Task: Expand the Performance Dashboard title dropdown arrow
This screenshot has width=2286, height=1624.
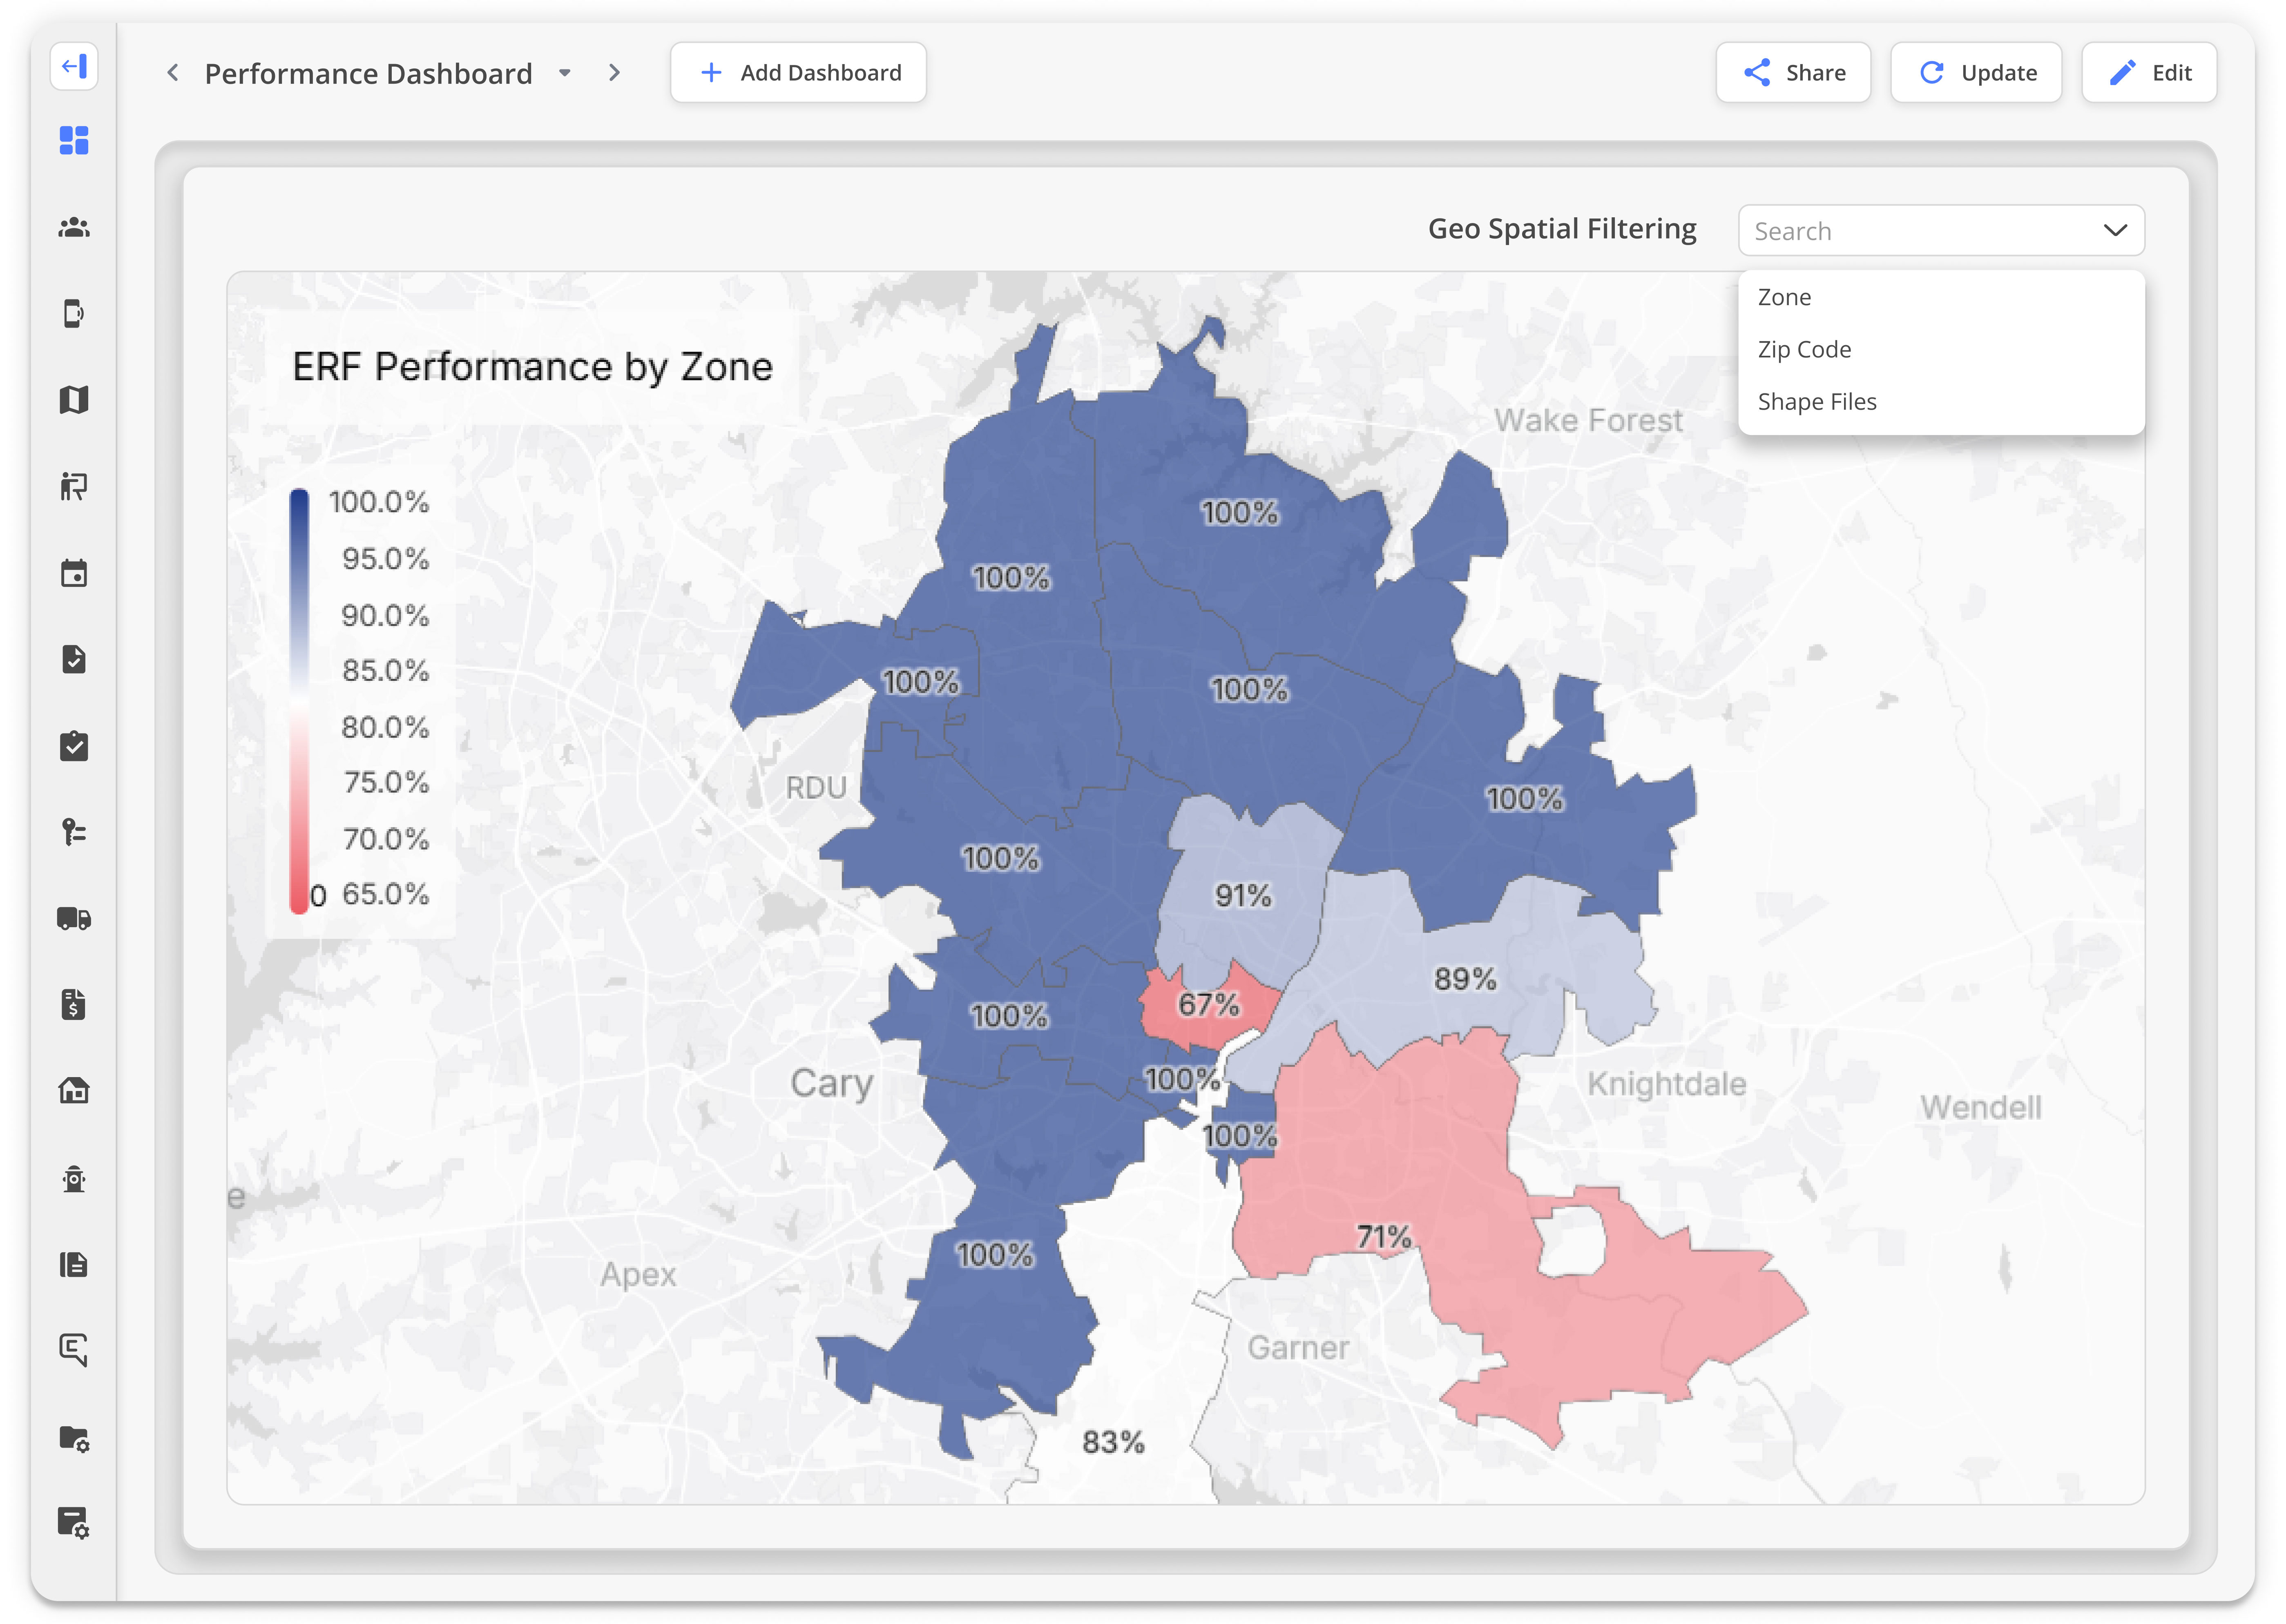Action: [x=565, y=73]
